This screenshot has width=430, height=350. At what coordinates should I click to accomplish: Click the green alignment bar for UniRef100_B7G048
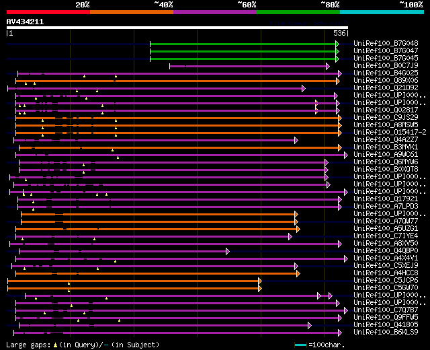pyautogui.click(x=243, y=44)
